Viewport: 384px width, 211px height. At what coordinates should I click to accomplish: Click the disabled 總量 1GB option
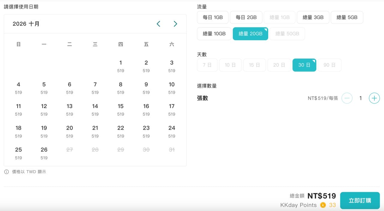pyautogui.click(x=280, y=17)
